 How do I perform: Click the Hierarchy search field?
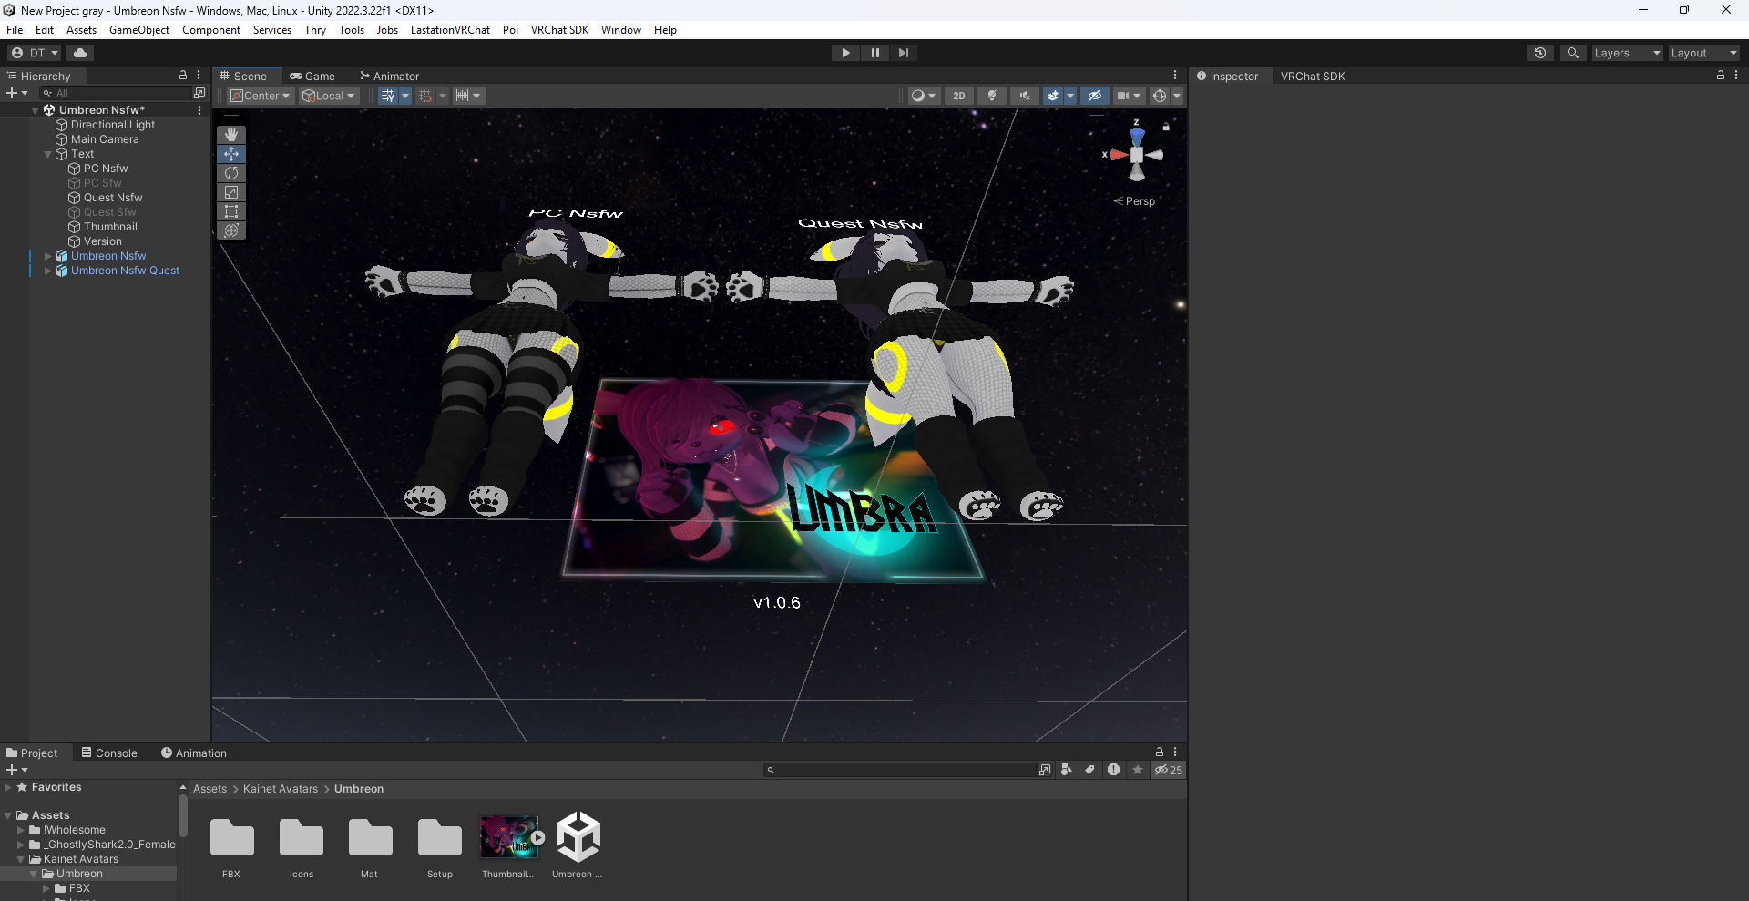click(115, 93)
